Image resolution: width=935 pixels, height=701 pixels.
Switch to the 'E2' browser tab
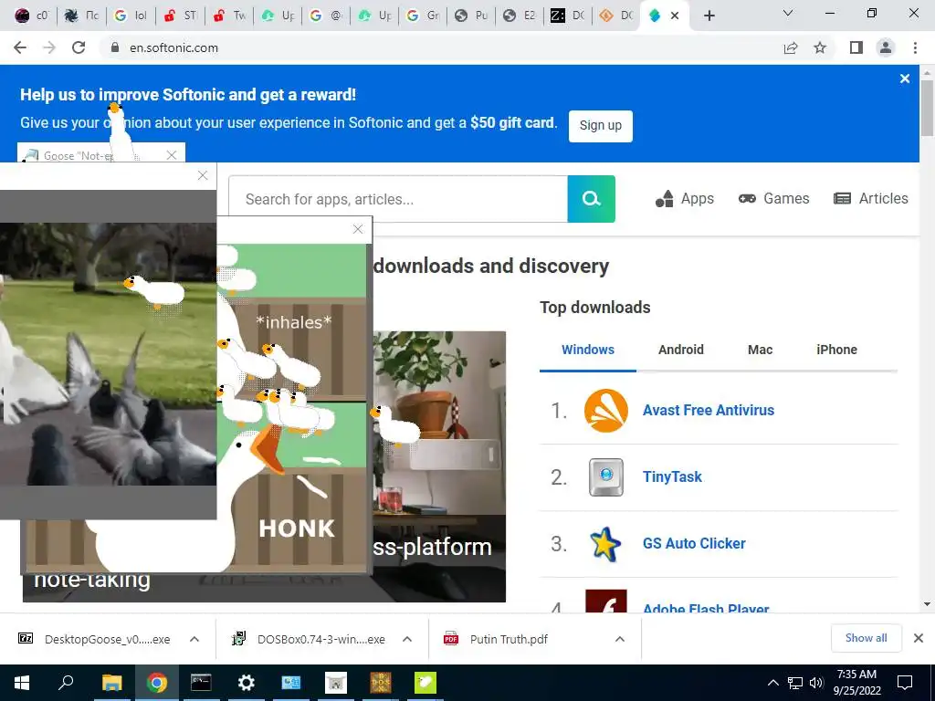click(x=520, y=16)
